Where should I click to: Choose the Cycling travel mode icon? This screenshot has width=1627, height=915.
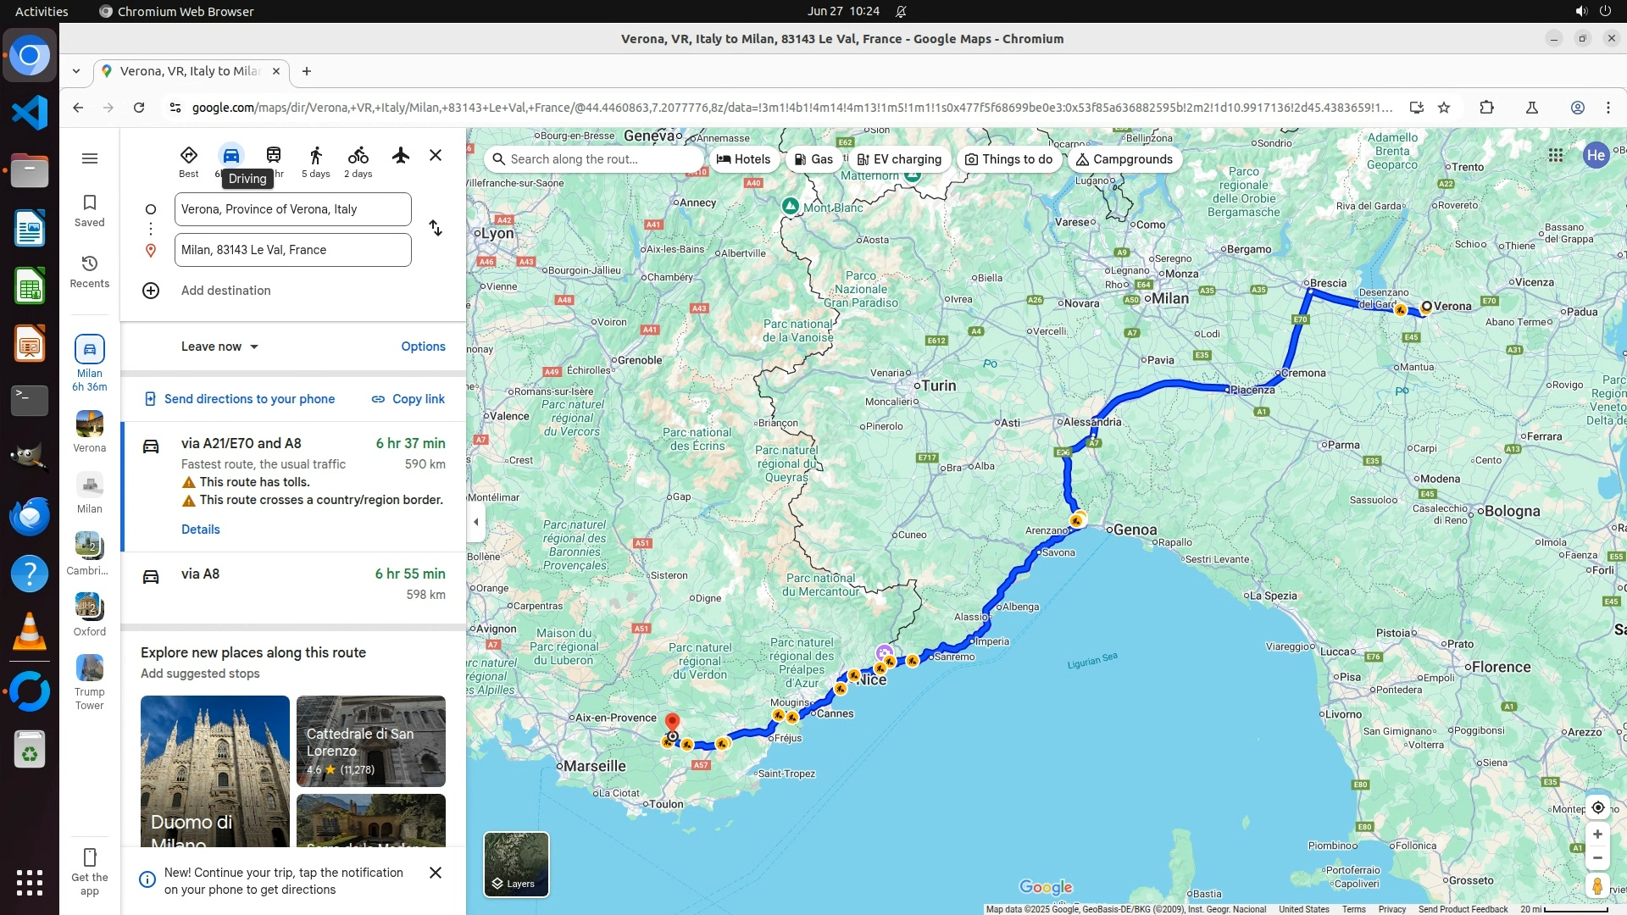358,156
